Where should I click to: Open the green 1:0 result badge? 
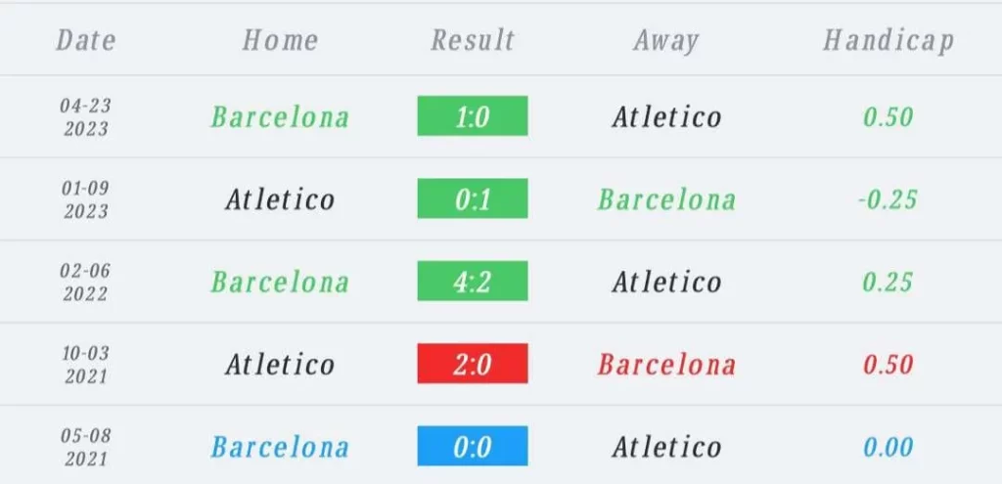(473, 115)
